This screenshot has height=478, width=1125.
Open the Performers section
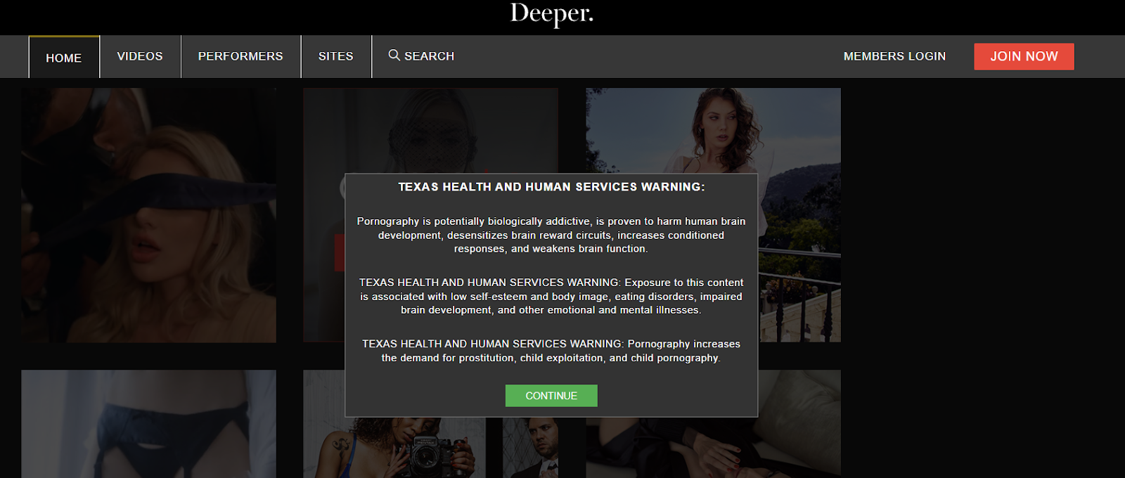click(x=240, y=56)
